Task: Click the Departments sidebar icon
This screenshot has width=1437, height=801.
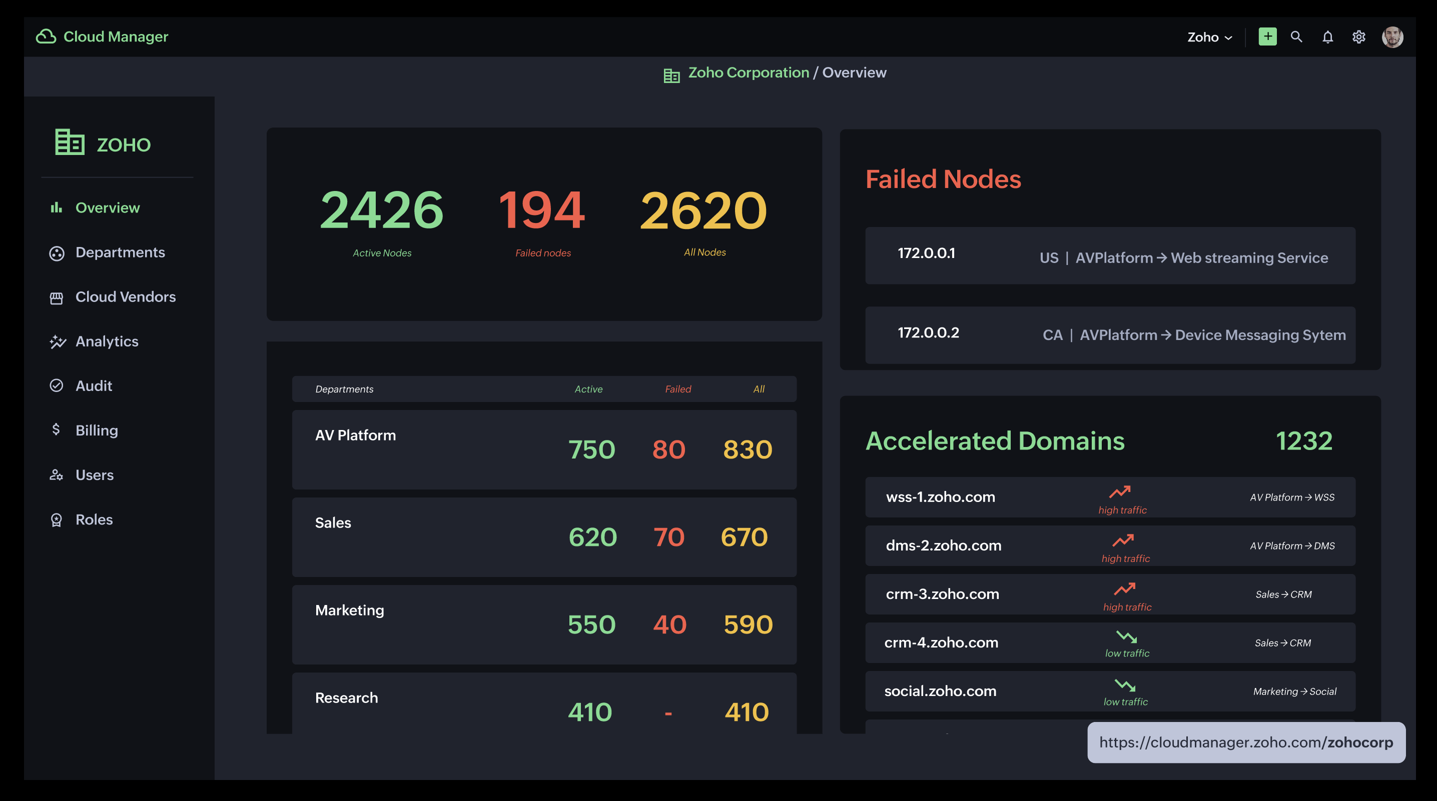Action: 57,253
